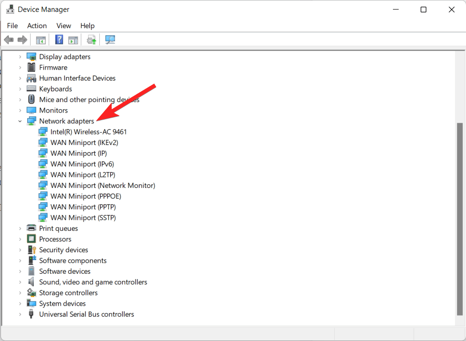
Task: Select Intel(R) Wireless-AC 9461 adapter
Action: tap(88, 132)
